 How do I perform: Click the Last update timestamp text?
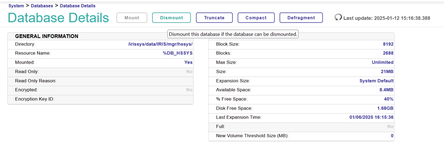pyautogui.click(x=387, y=18)
